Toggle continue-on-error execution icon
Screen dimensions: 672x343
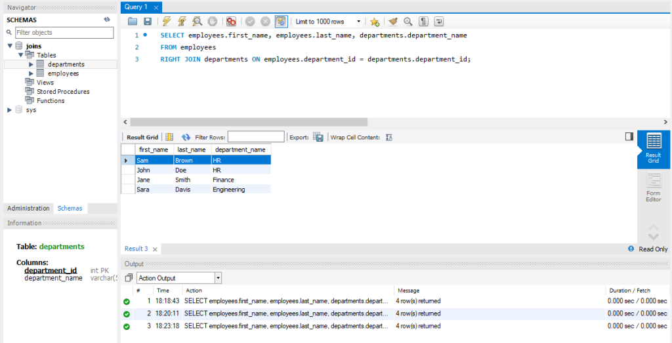(x=231, y=22)
